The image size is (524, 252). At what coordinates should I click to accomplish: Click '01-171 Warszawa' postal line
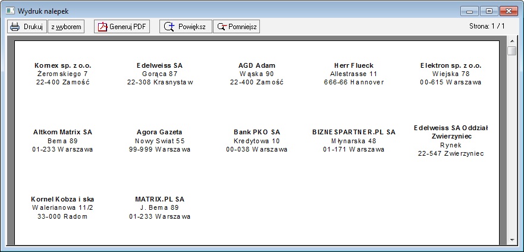click(353, 149)
